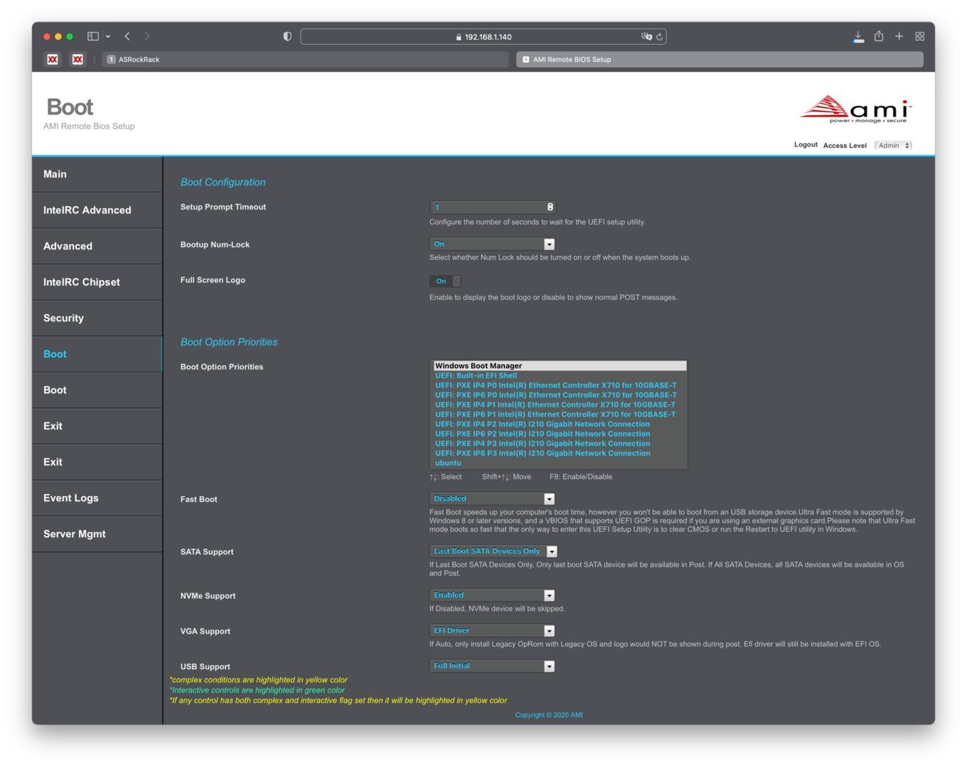Show the Safari sidebar via toolbar icon
This screenshot has height=767, width=967.
93,36
